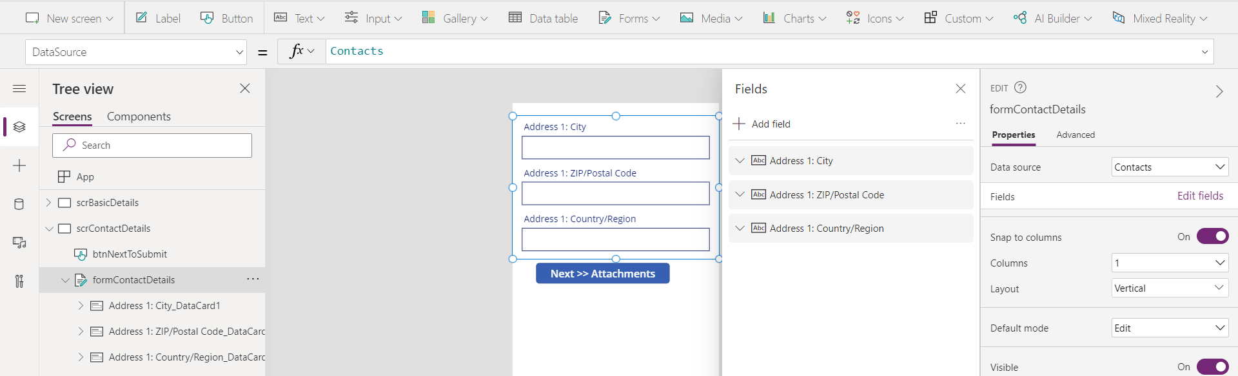Open the Mixed Reality menu
Screen dimensions: 1238x376
(1159, 18)
